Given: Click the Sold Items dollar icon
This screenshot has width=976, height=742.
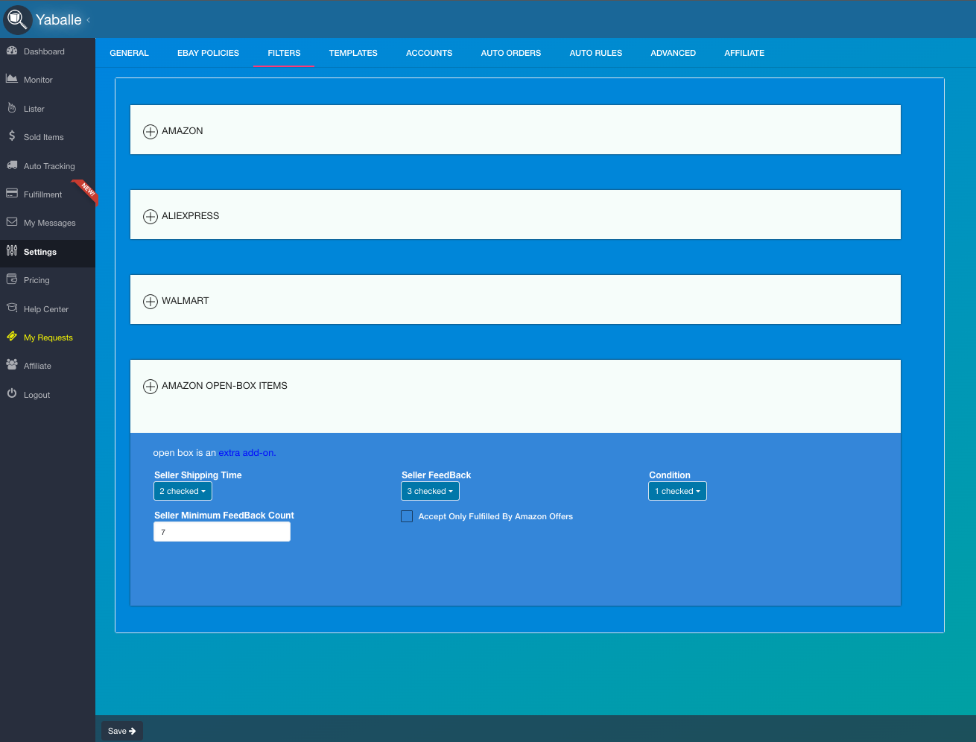Looking at the screenshot, I should pyautogui.click(x=12, y=136).
